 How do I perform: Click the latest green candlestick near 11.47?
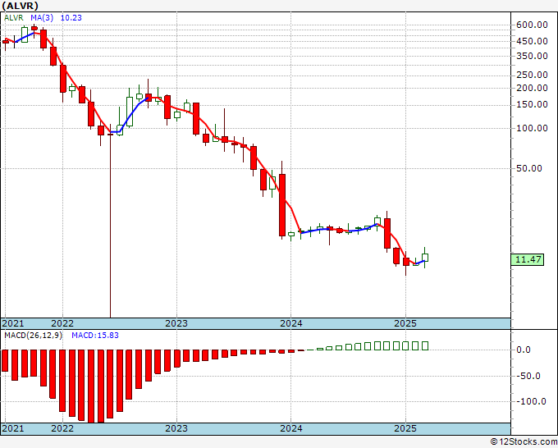click(x=425, y=258)
